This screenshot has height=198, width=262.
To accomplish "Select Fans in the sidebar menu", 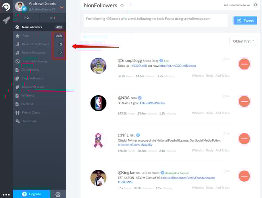I will coord(39,36).
